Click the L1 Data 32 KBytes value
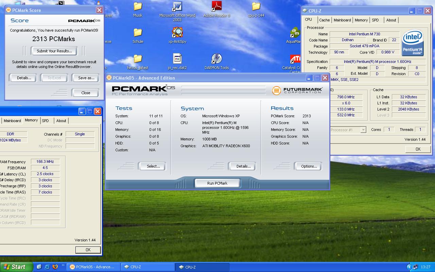The width and height of the screenshot is (435, 272). [409, 97]
